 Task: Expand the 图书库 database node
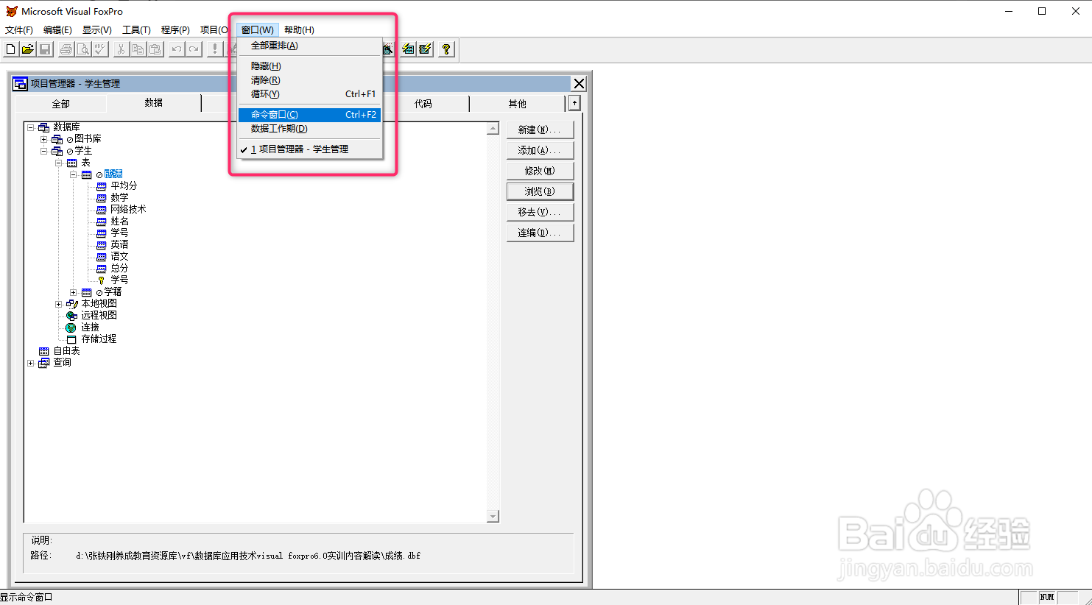[44, 139]
